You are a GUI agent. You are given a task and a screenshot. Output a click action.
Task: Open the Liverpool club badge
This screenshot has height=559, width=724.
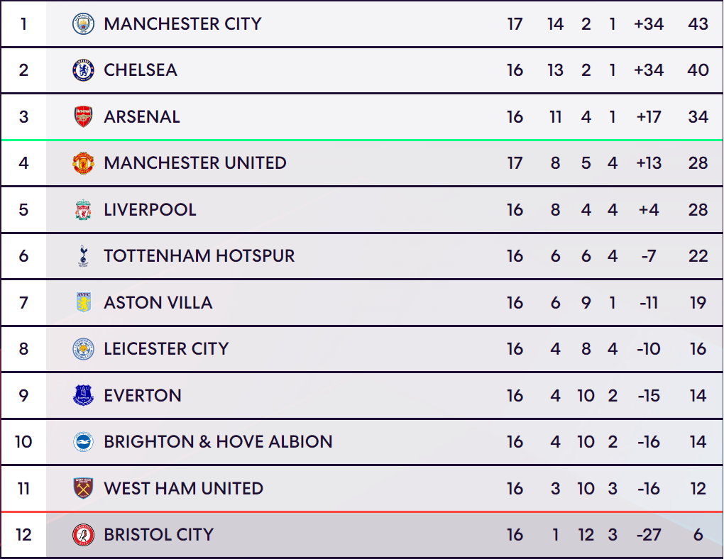[83, 209]
